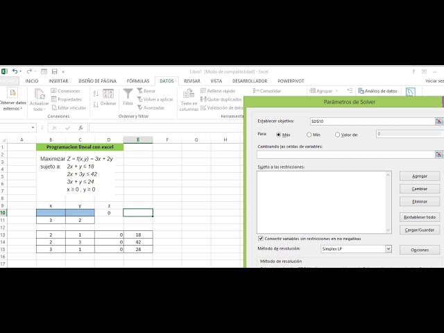Screen dimensions: 444x333
Task: Click the formula bar input
Action: 166,128
